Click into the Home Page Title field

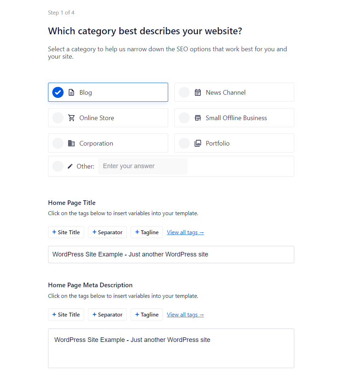click(x=171, y=254)
